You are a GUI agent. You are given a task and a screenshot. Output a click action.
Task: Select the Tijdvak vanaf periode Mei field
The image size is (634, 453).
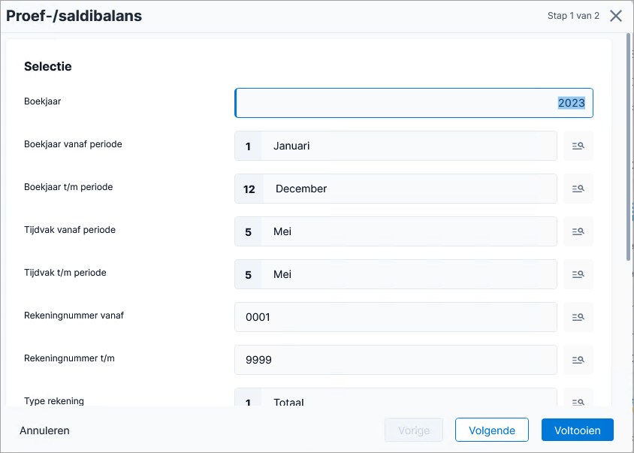point(396,231)
